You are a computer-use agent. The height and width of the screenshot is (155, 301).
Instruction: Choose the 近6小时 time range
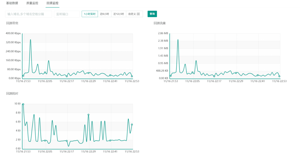click(104, 14)
